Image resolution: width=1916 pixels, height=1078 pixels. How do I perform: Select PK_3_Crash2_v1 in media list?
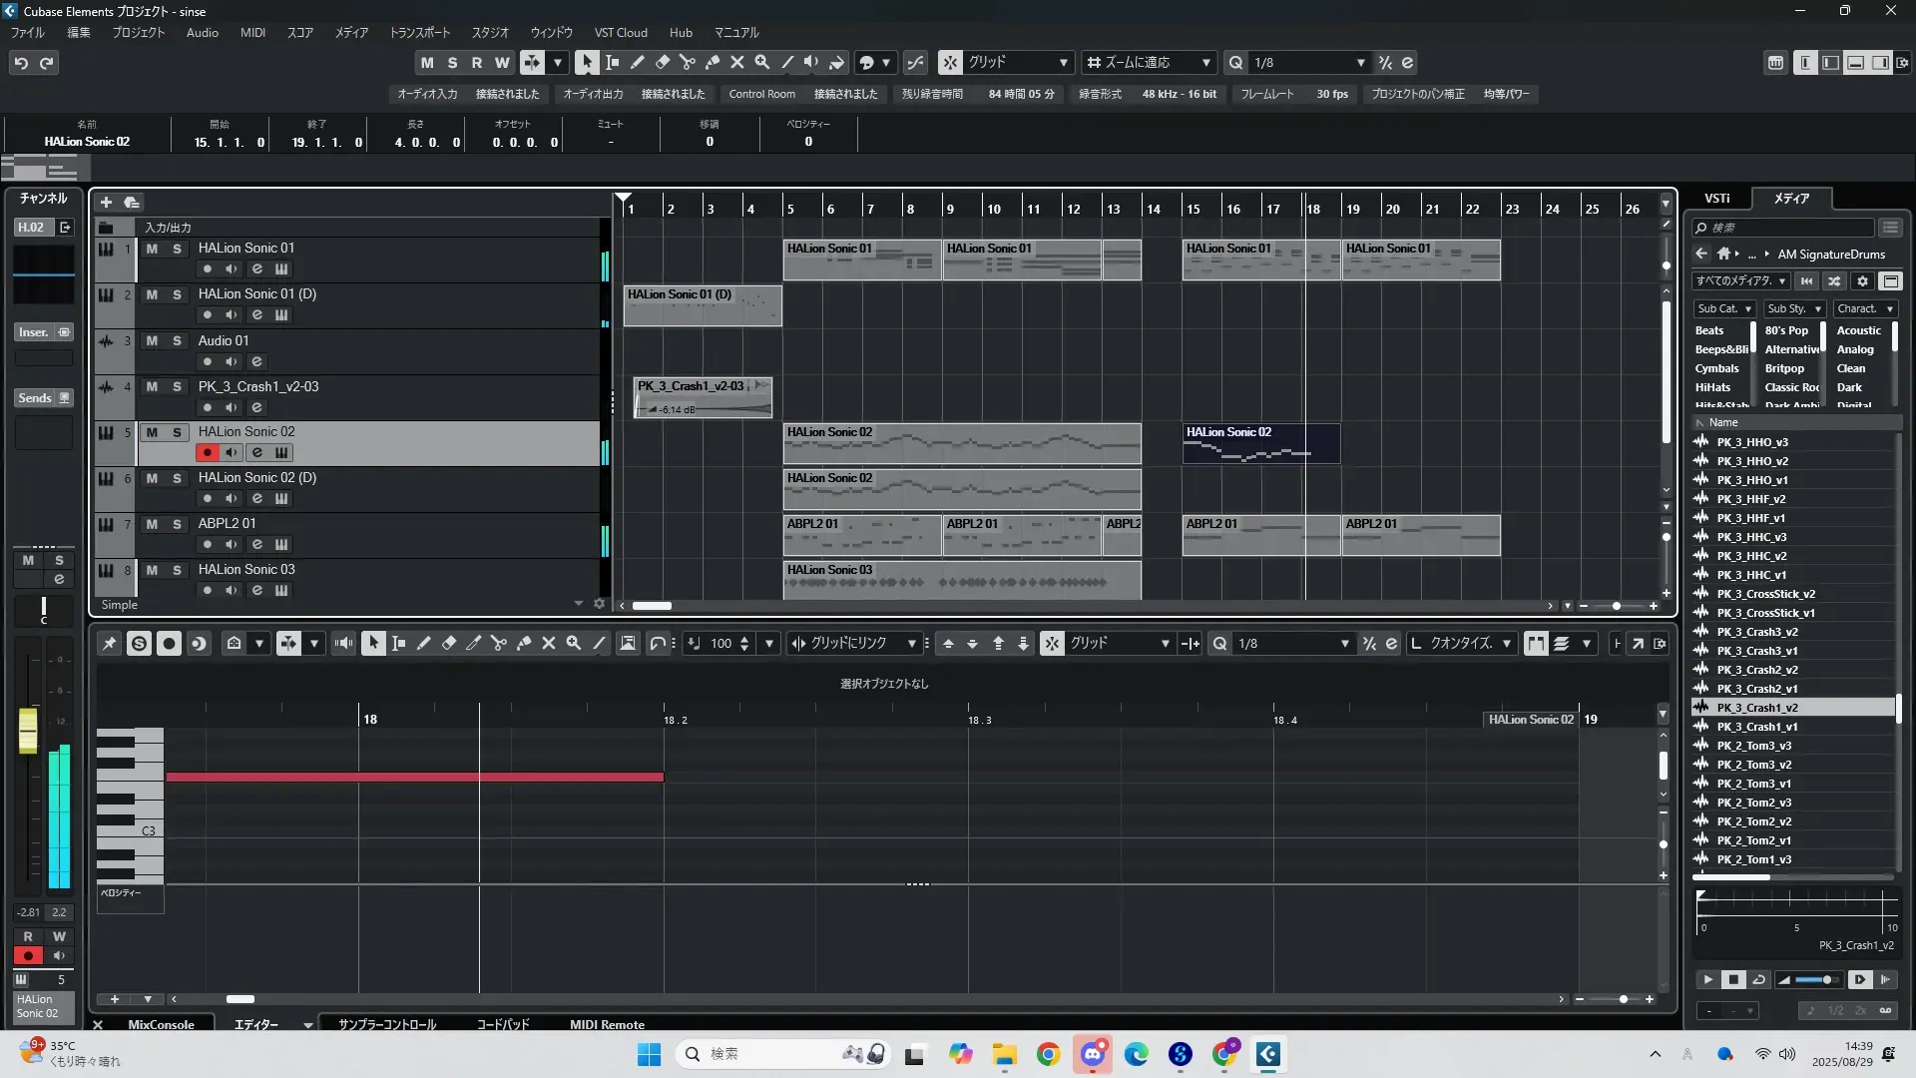click(x=1756, y=689)
